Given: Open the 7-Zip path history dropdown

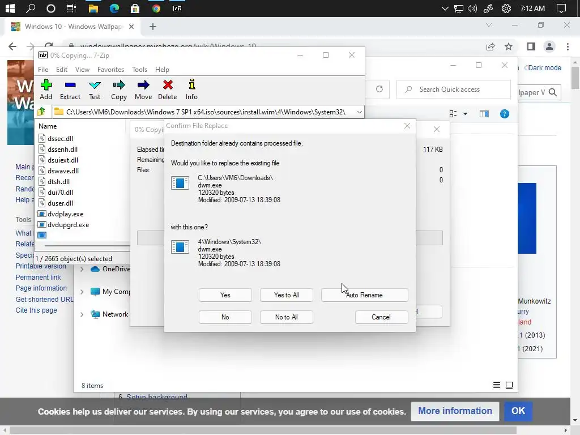Looking at the screenshot, I should pos(359,112).
